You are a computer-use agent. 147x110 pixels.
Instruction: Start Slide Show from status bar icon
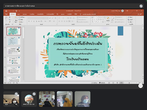point(121,83)
